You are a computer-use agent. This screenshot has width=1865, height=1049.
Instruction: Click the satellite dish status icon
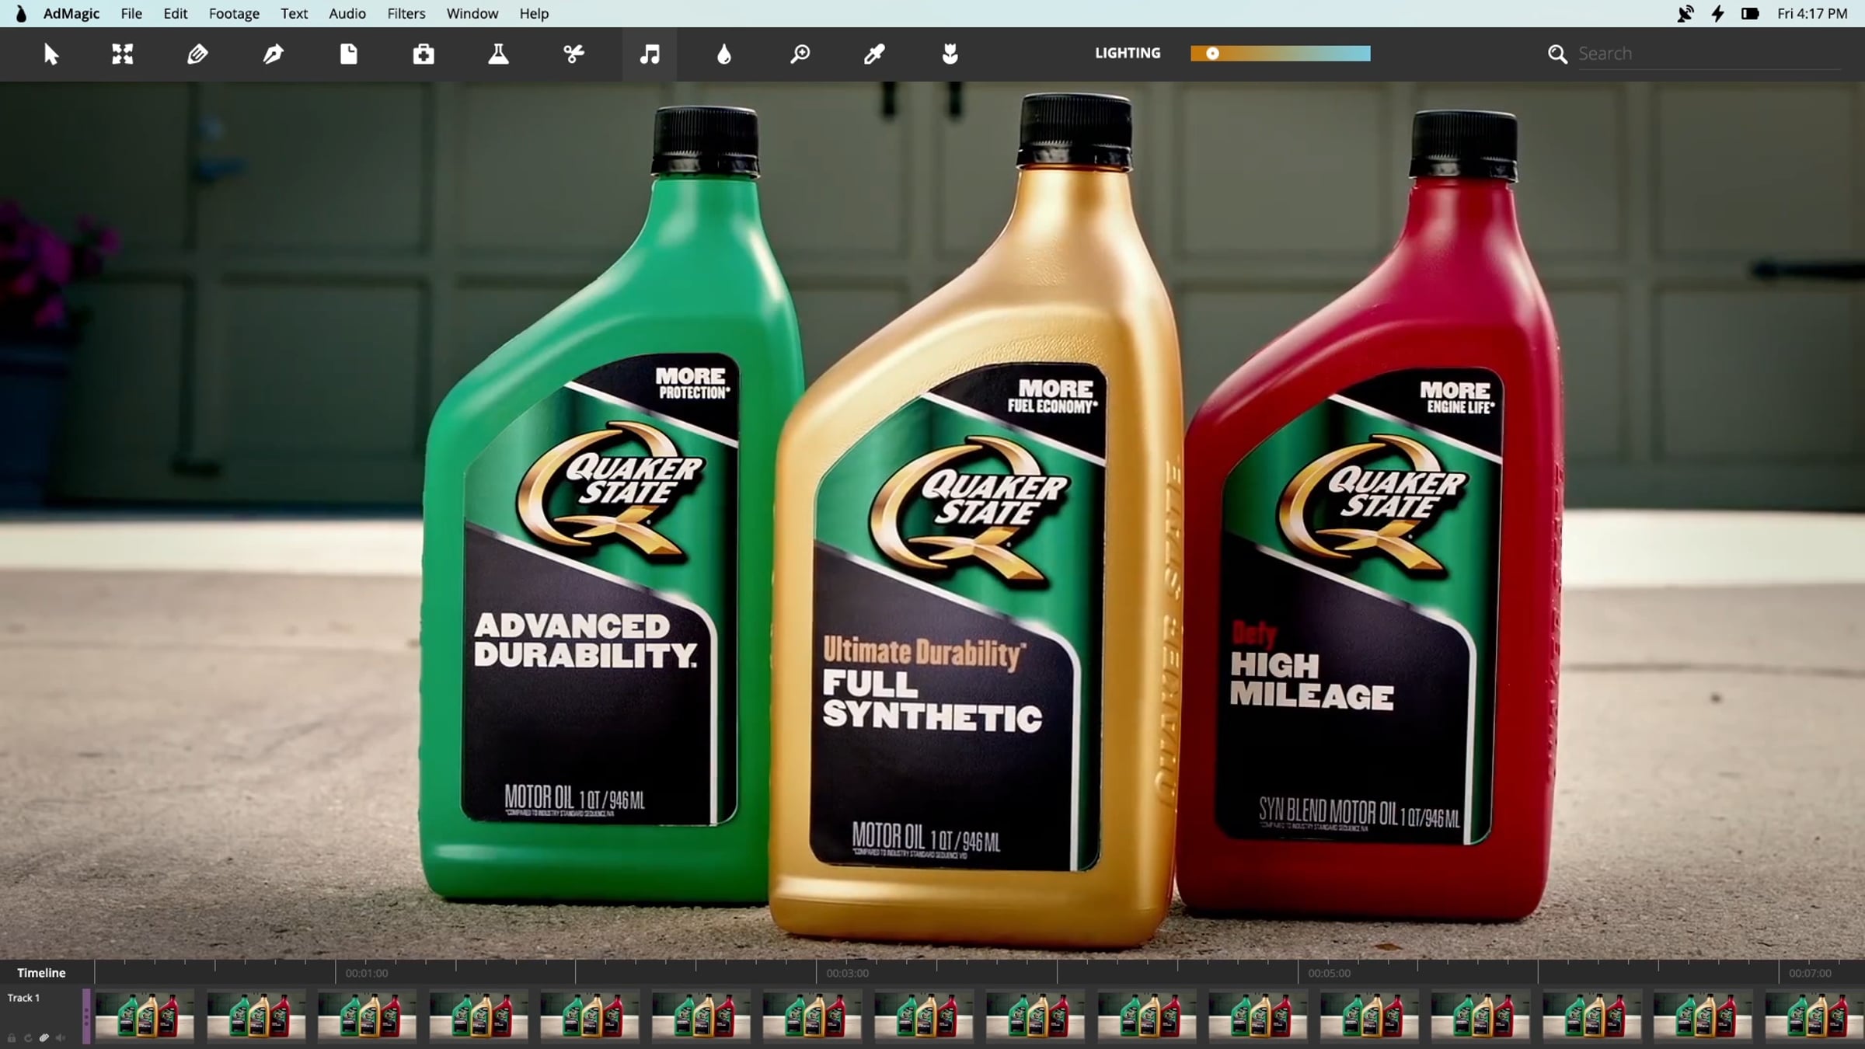(x=1685, y=13)
